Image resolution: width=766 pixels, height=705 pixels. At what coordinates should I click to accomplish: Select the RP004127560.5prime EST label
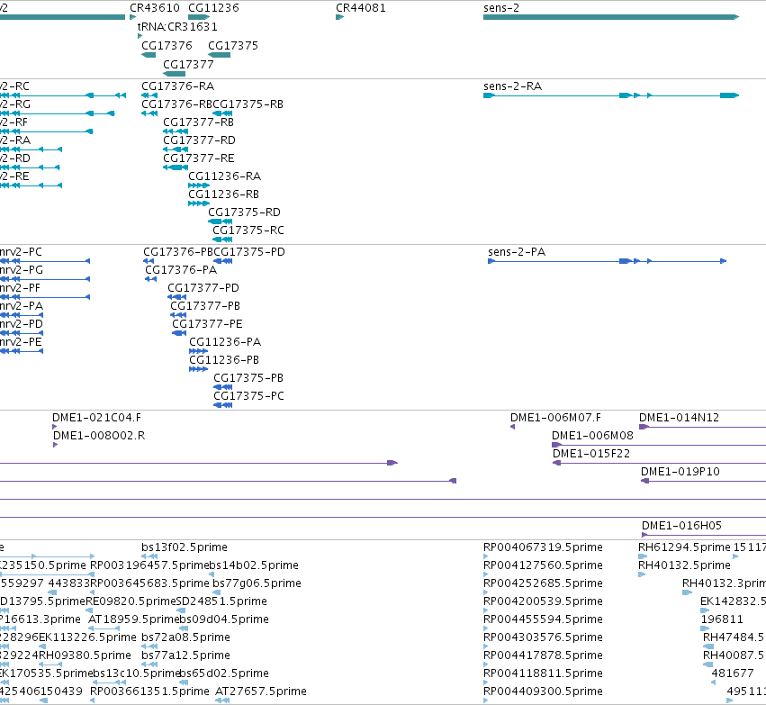543,565
